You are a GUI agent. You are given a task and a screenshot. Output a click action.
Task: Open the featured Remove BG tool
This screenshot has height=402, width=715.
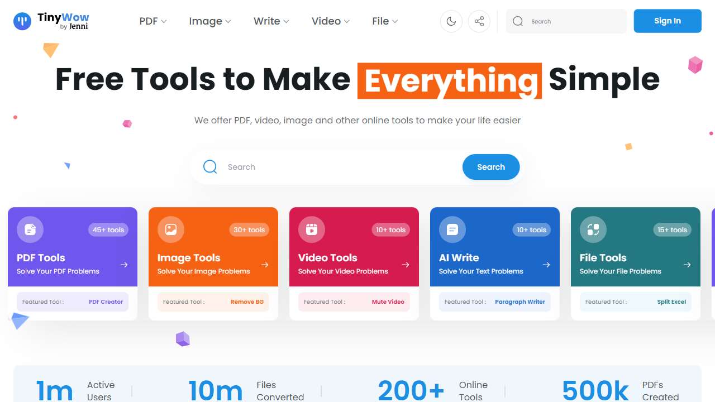pyautogui.click(x=247, y=301)
